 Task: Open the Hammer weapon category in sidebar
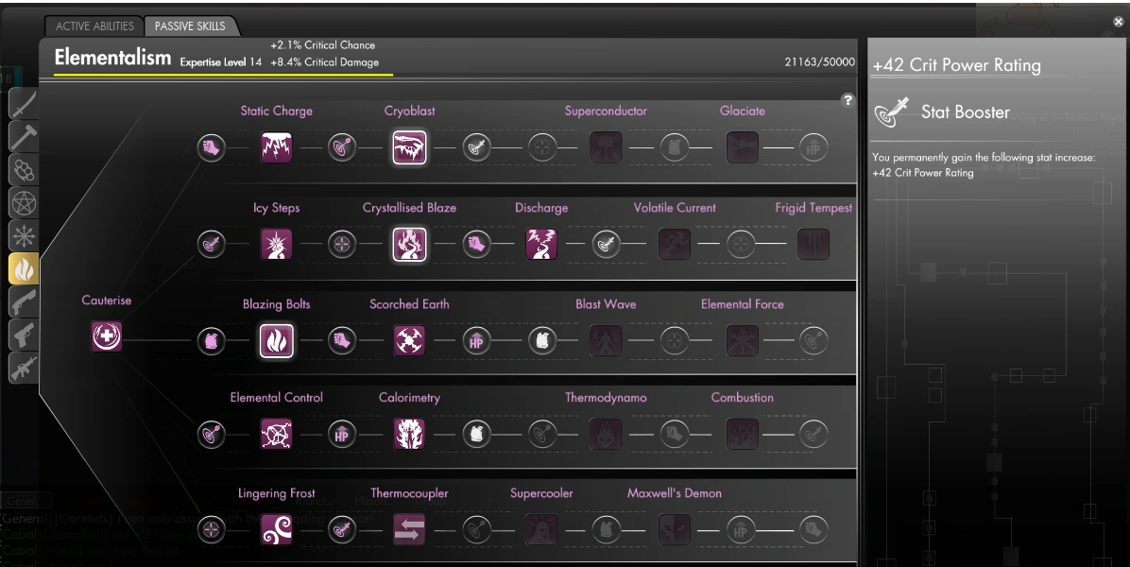pos(23,138)
